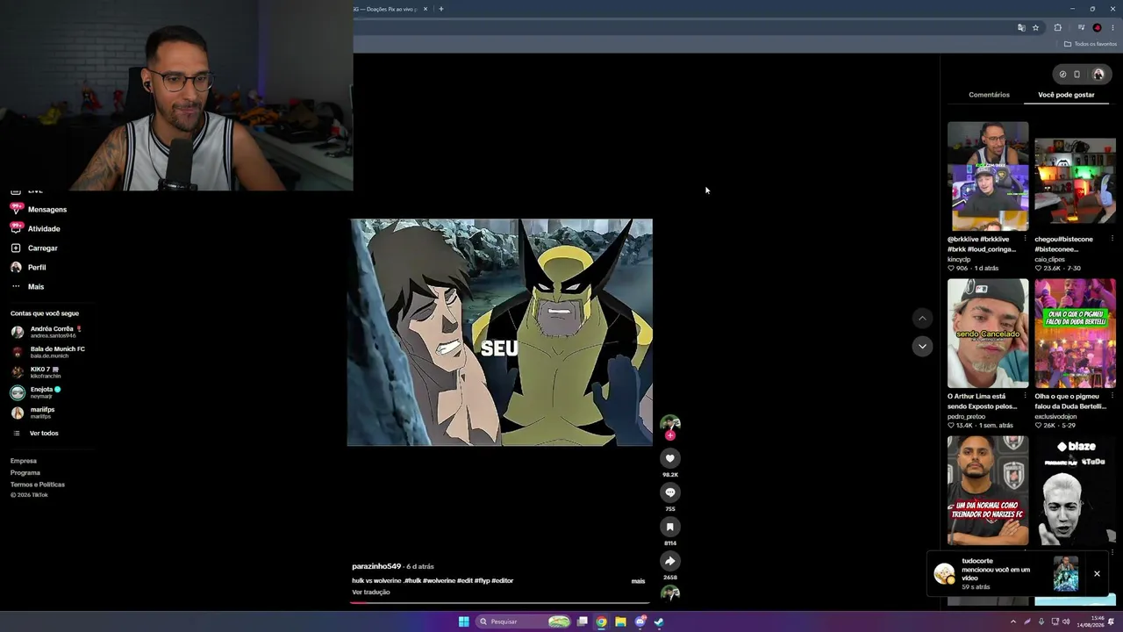
Task: Click the round coin icon in top pill
Action: (1062, 75)
